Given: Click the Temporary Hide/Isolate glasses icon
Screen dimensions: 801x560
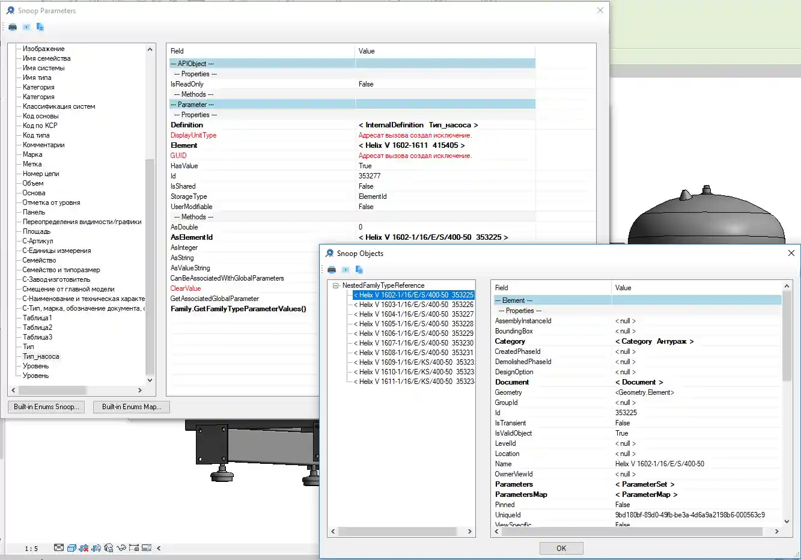Looking at the screenshot, I should click(121, 547).
